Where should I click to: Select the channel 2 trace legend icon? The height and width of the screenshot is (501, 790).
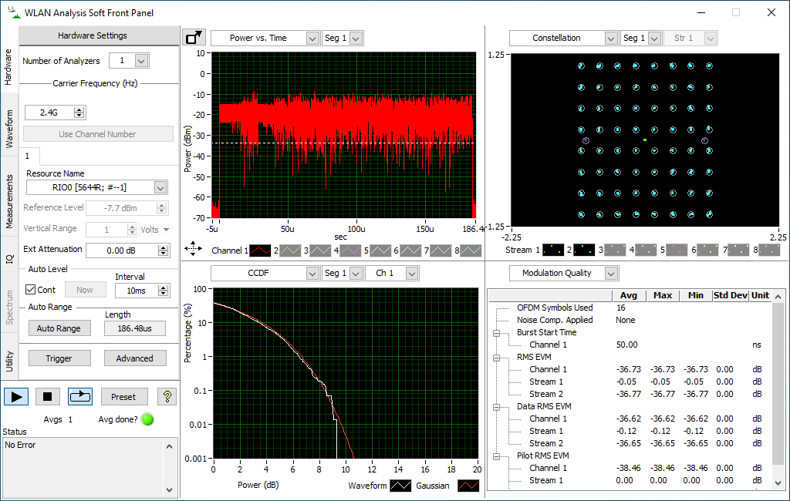(x=290, y=250)
